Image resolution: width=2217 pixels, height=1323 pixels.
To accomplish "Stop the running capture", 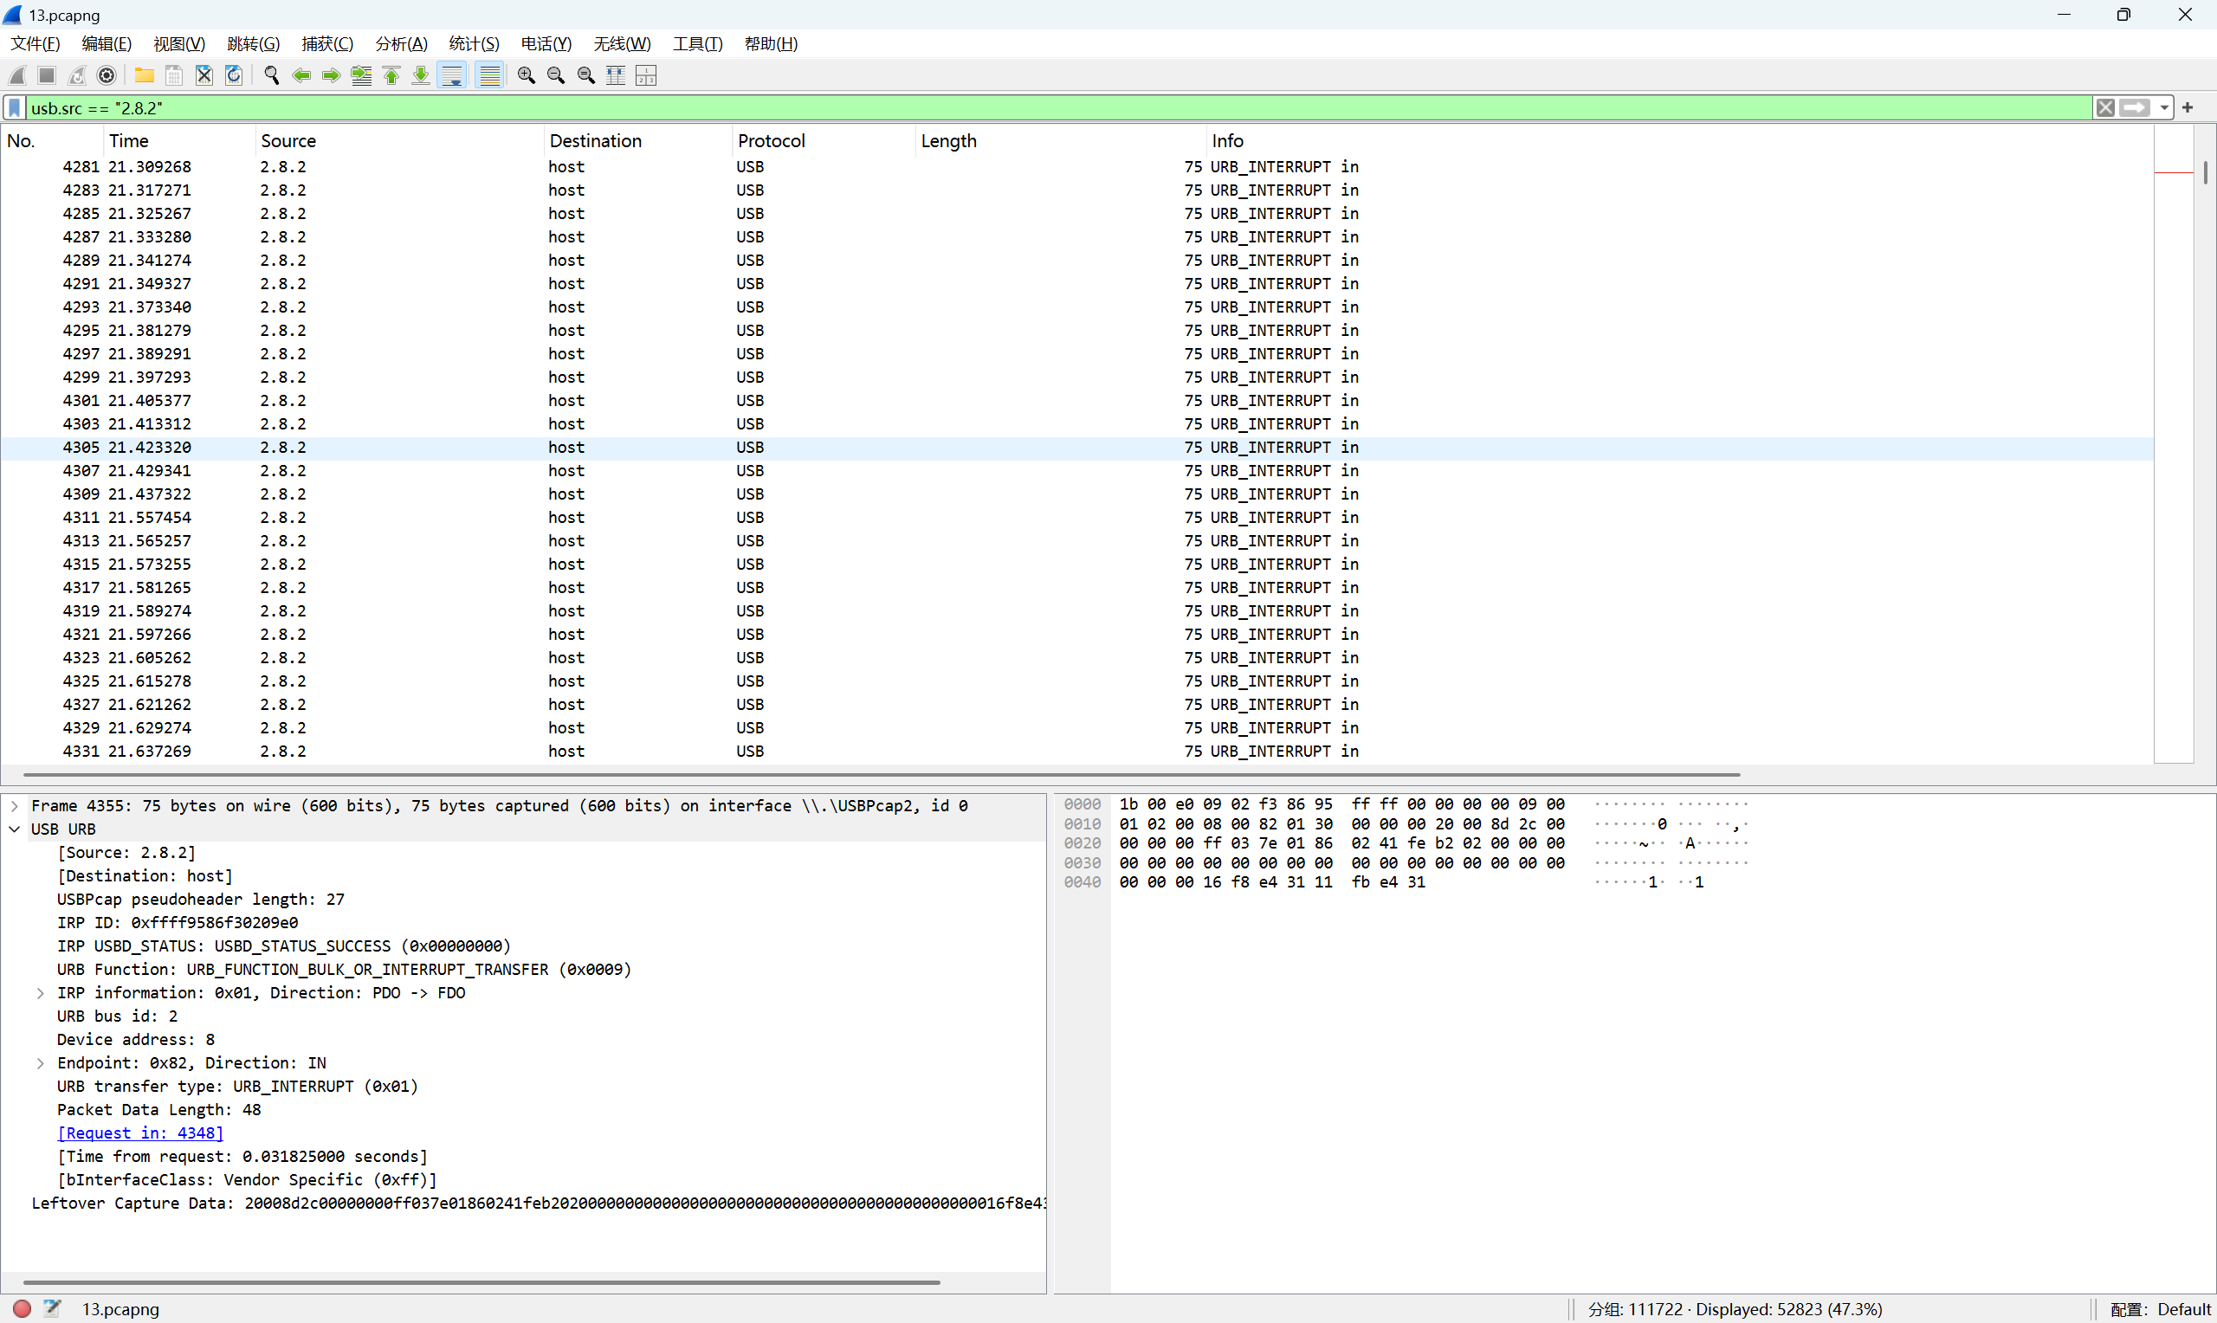I will coord(48,76).
